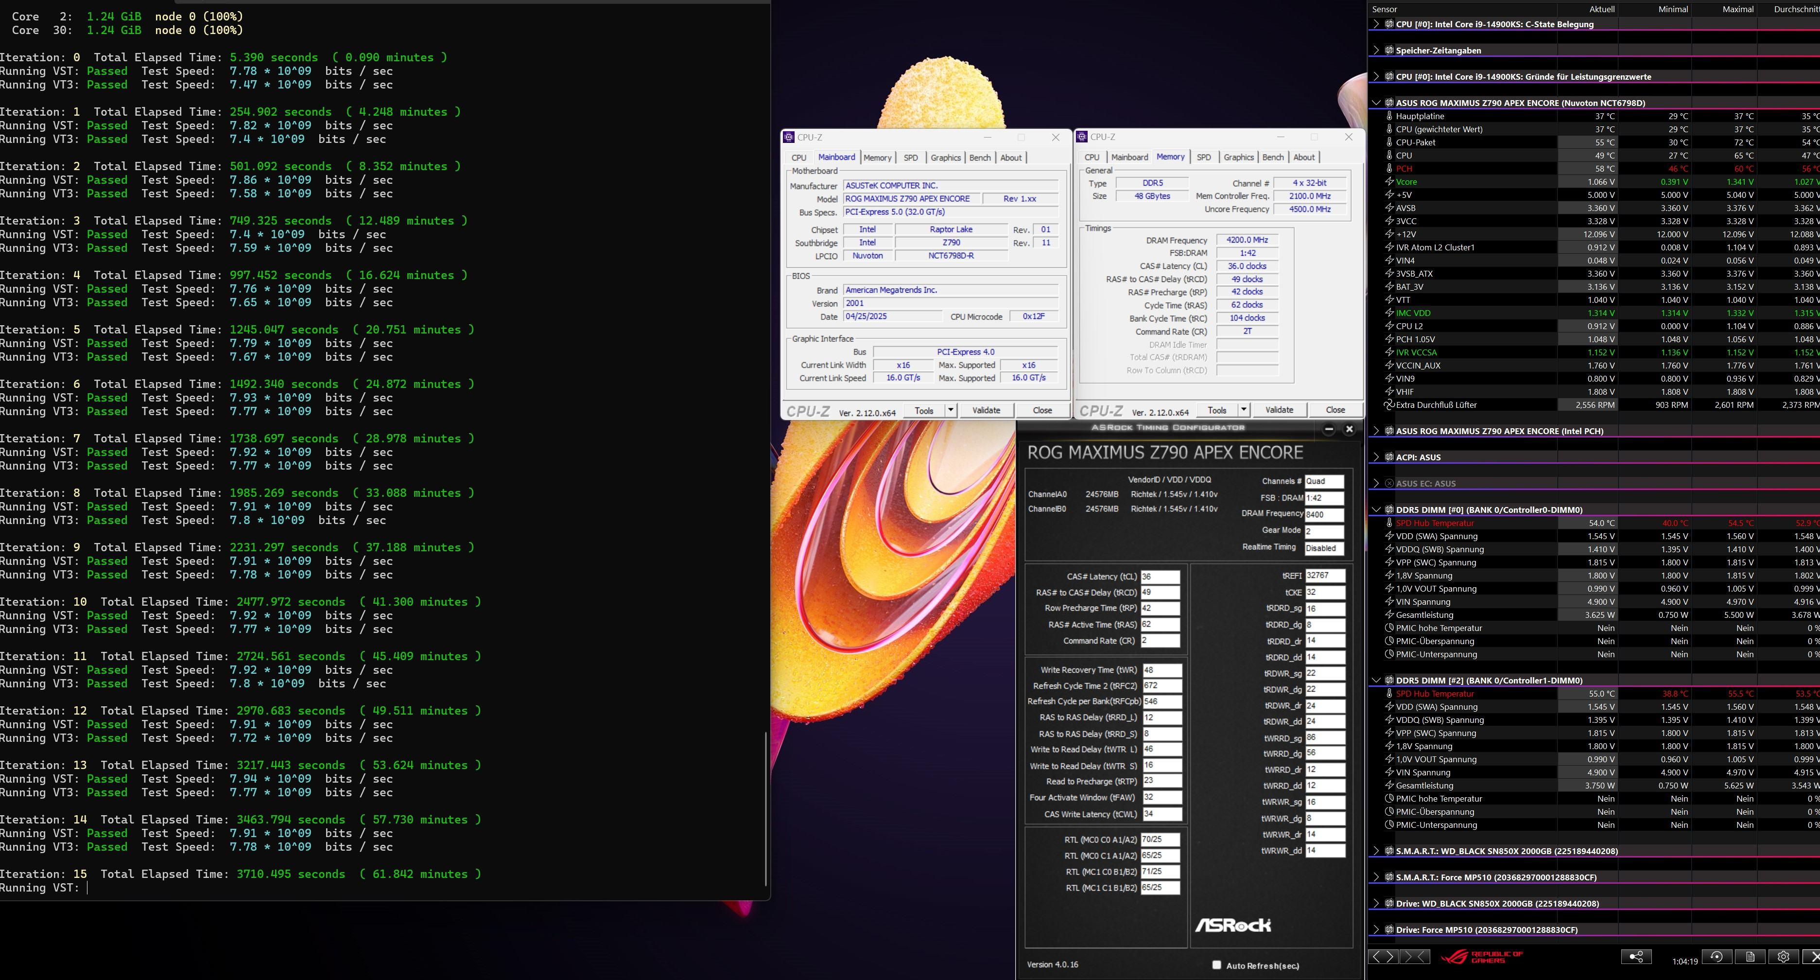Click the Tools button in CPU-Z Mainboard window
This screenshot has width=1820, height=980.
923,410
